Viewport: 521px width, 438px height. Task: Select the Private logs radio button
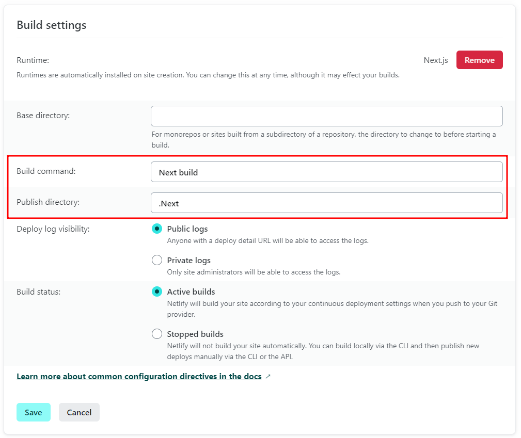click(x=157, y=260)
